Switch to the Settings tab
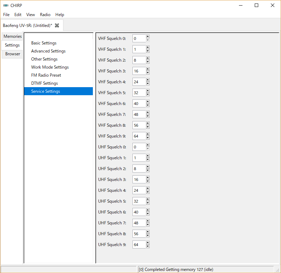281x273 pixels. [12, 45]
